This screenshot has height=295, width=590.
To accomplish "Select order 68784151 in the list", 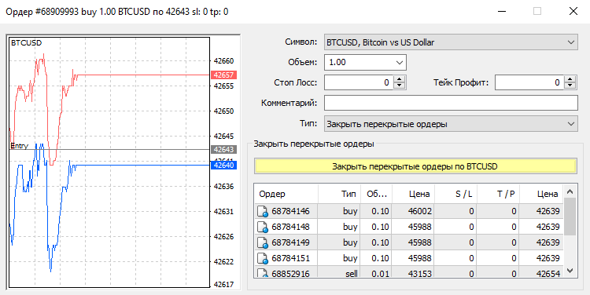I will [x=408, y=258].
